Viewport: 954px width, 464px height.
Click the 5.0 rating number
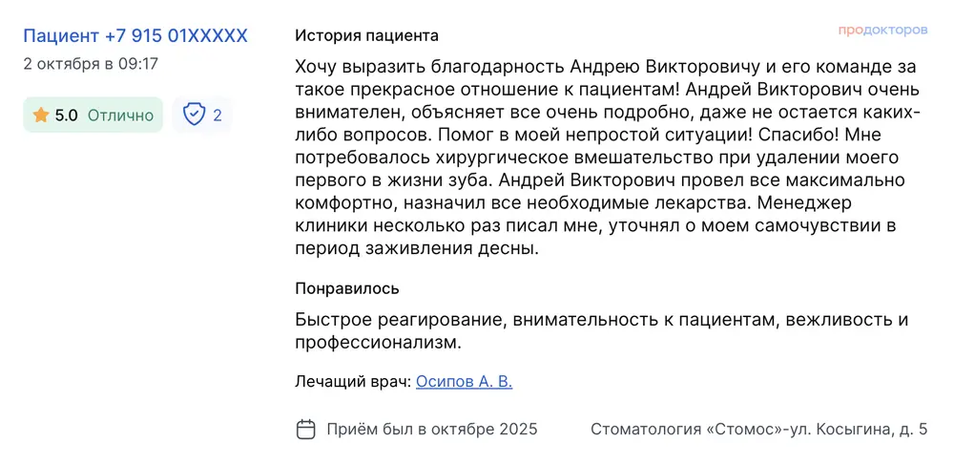[x=66, y=116]
